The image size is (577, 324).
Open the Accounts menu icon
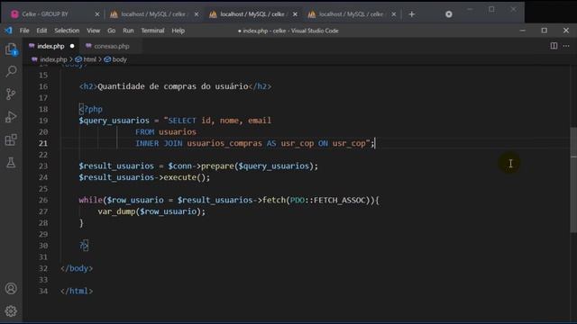11,289
